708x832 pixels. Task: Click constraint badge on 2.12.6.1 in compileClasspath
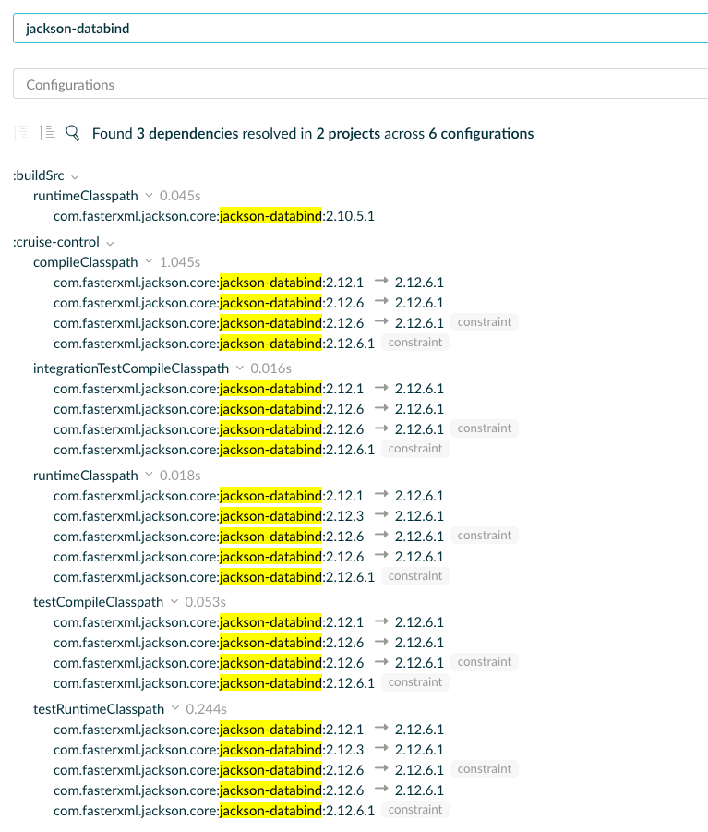pyautogui.click(x=414, y=343)
